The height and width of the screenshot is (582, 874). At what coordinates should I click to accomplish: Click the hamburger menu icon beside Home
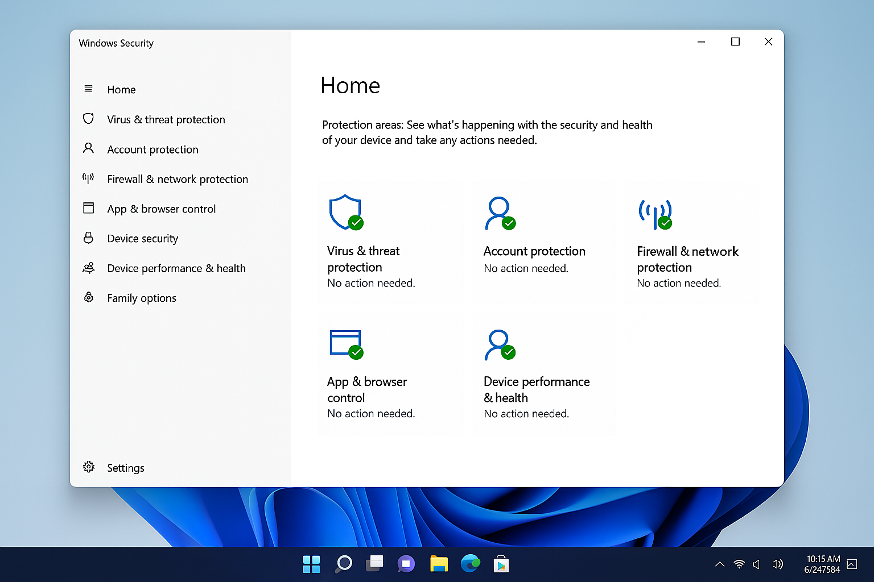[88, 89]
